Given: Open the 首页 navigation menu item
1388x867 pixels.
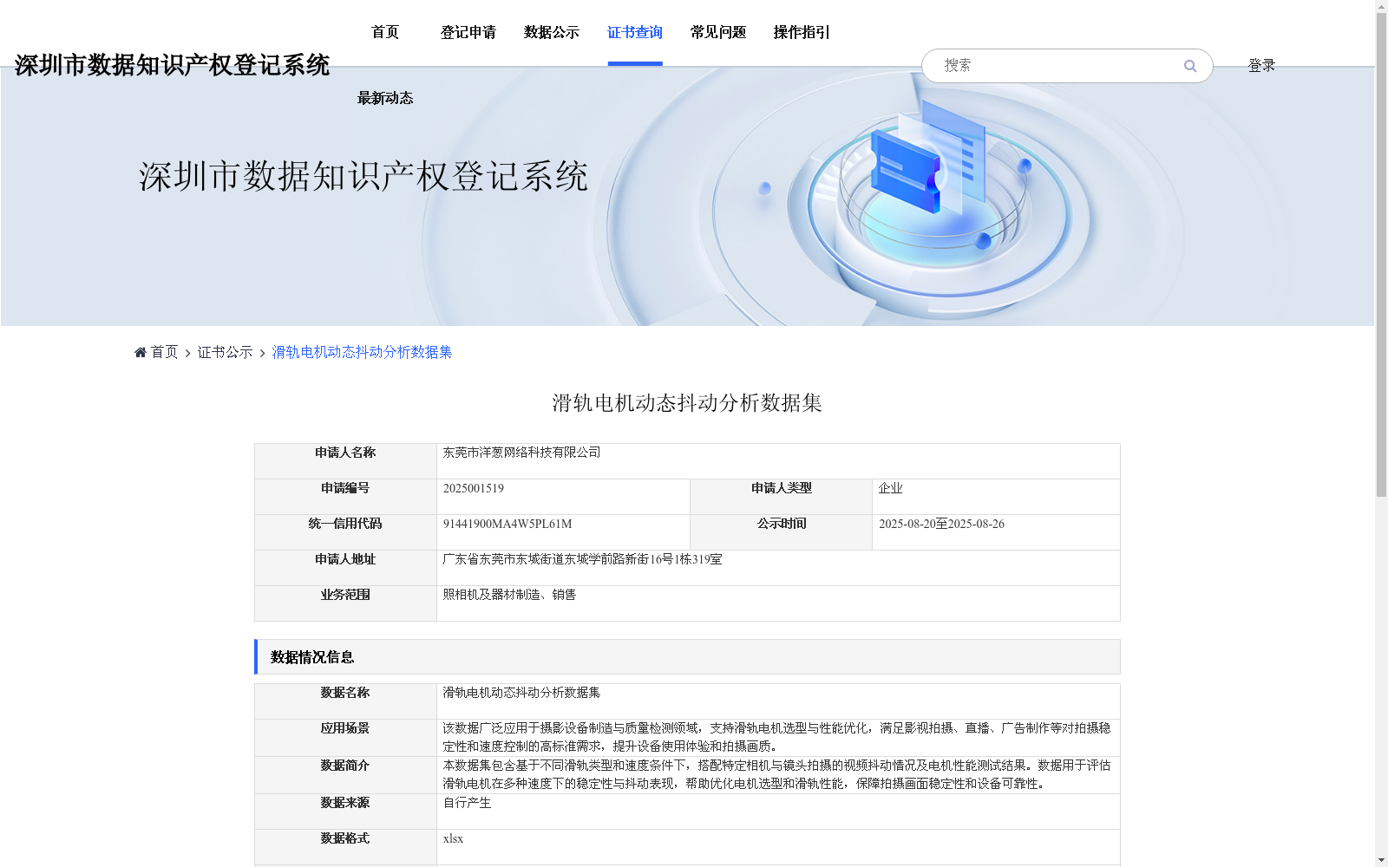Looking at the screenshot, I should pos(385,32).
